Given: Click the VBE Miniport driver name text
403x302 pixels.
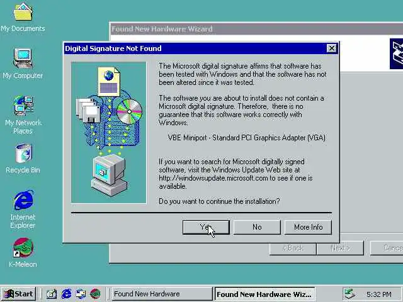Looking at the screenshot, I should click(x=246, y=138).
